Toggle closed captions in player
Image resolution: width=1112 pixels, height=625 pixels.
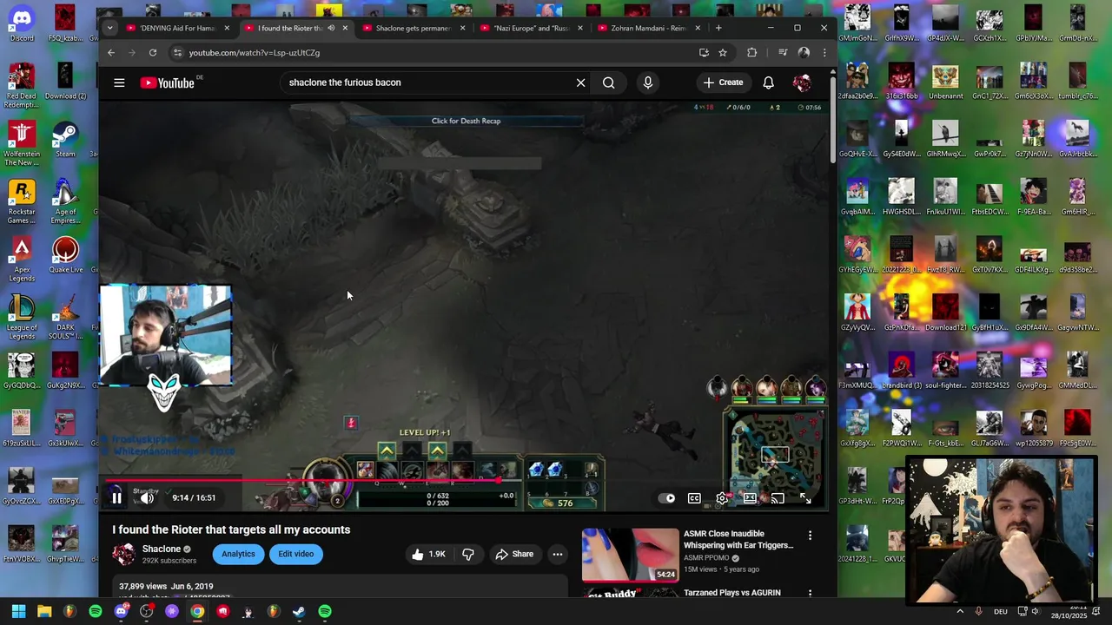pyautogui.click(x=694, y=498)
